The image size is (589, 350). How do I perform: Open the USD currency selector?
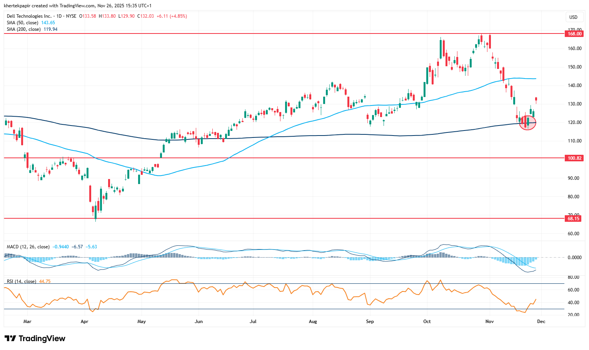(573, 17)
